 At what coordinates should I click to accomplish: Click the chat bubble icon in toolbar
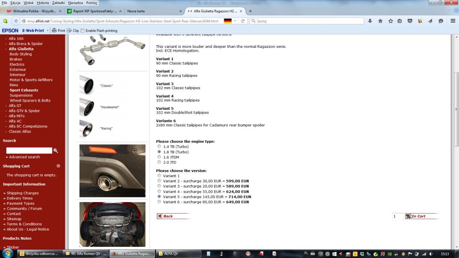[x=441, y=21]
